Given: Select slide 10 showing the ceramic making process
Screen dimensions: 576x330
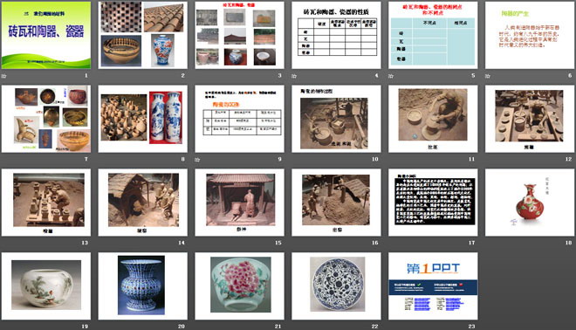Looking at the screenshot, I should click(336, 119).
